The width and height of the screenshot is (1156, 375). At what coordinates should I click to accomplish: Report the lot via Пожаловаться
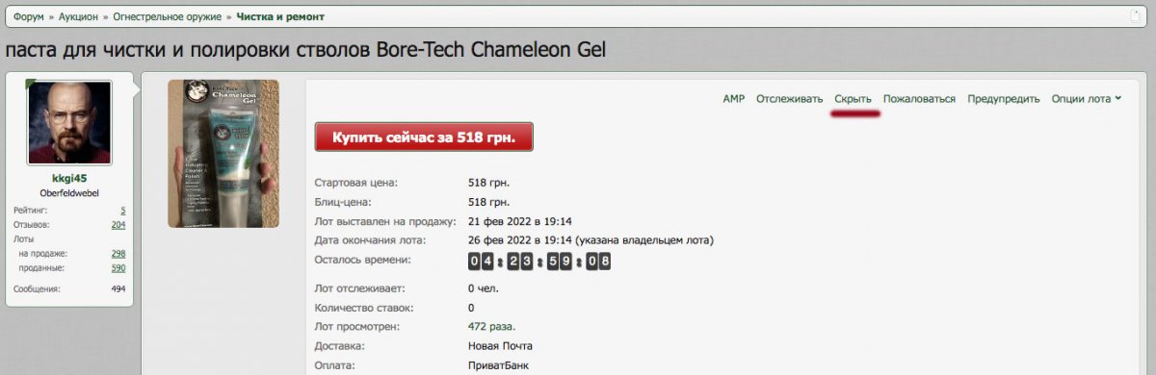click(x=919, y=98)
